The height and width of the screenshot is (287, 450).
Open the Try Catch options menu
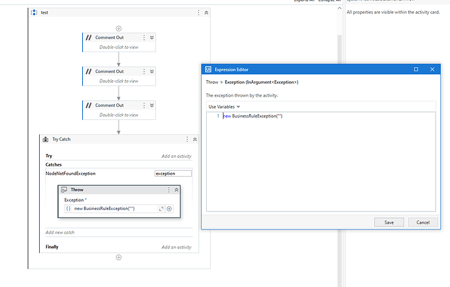[187, 139]
